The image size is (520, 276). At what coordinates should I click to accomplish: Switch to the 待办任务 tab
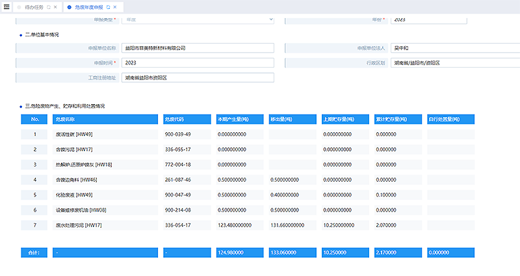tap(33, 7)
